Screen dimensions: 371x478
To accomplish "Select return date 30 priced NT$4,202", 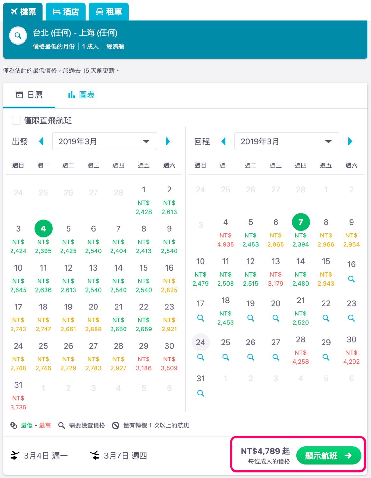I will click(351, 350).
